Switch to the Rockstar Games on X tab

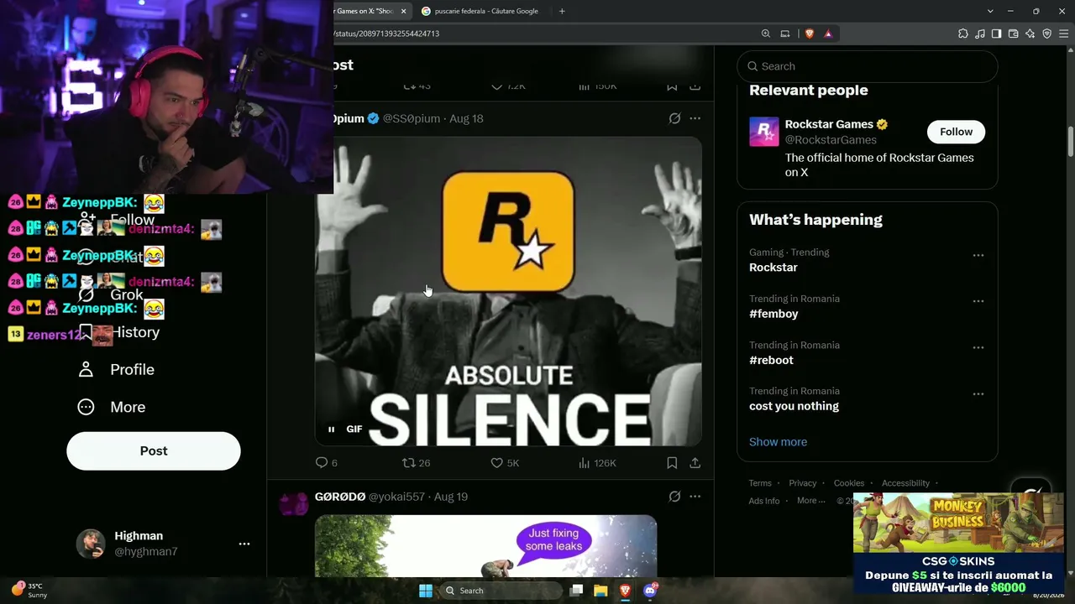pyautogui.click(x=364, y=11)
